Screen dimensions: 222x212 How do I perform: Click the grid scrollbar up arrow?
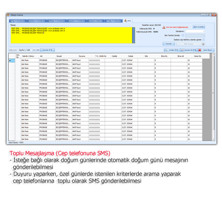pyautogui.click(x=213, y=55)
